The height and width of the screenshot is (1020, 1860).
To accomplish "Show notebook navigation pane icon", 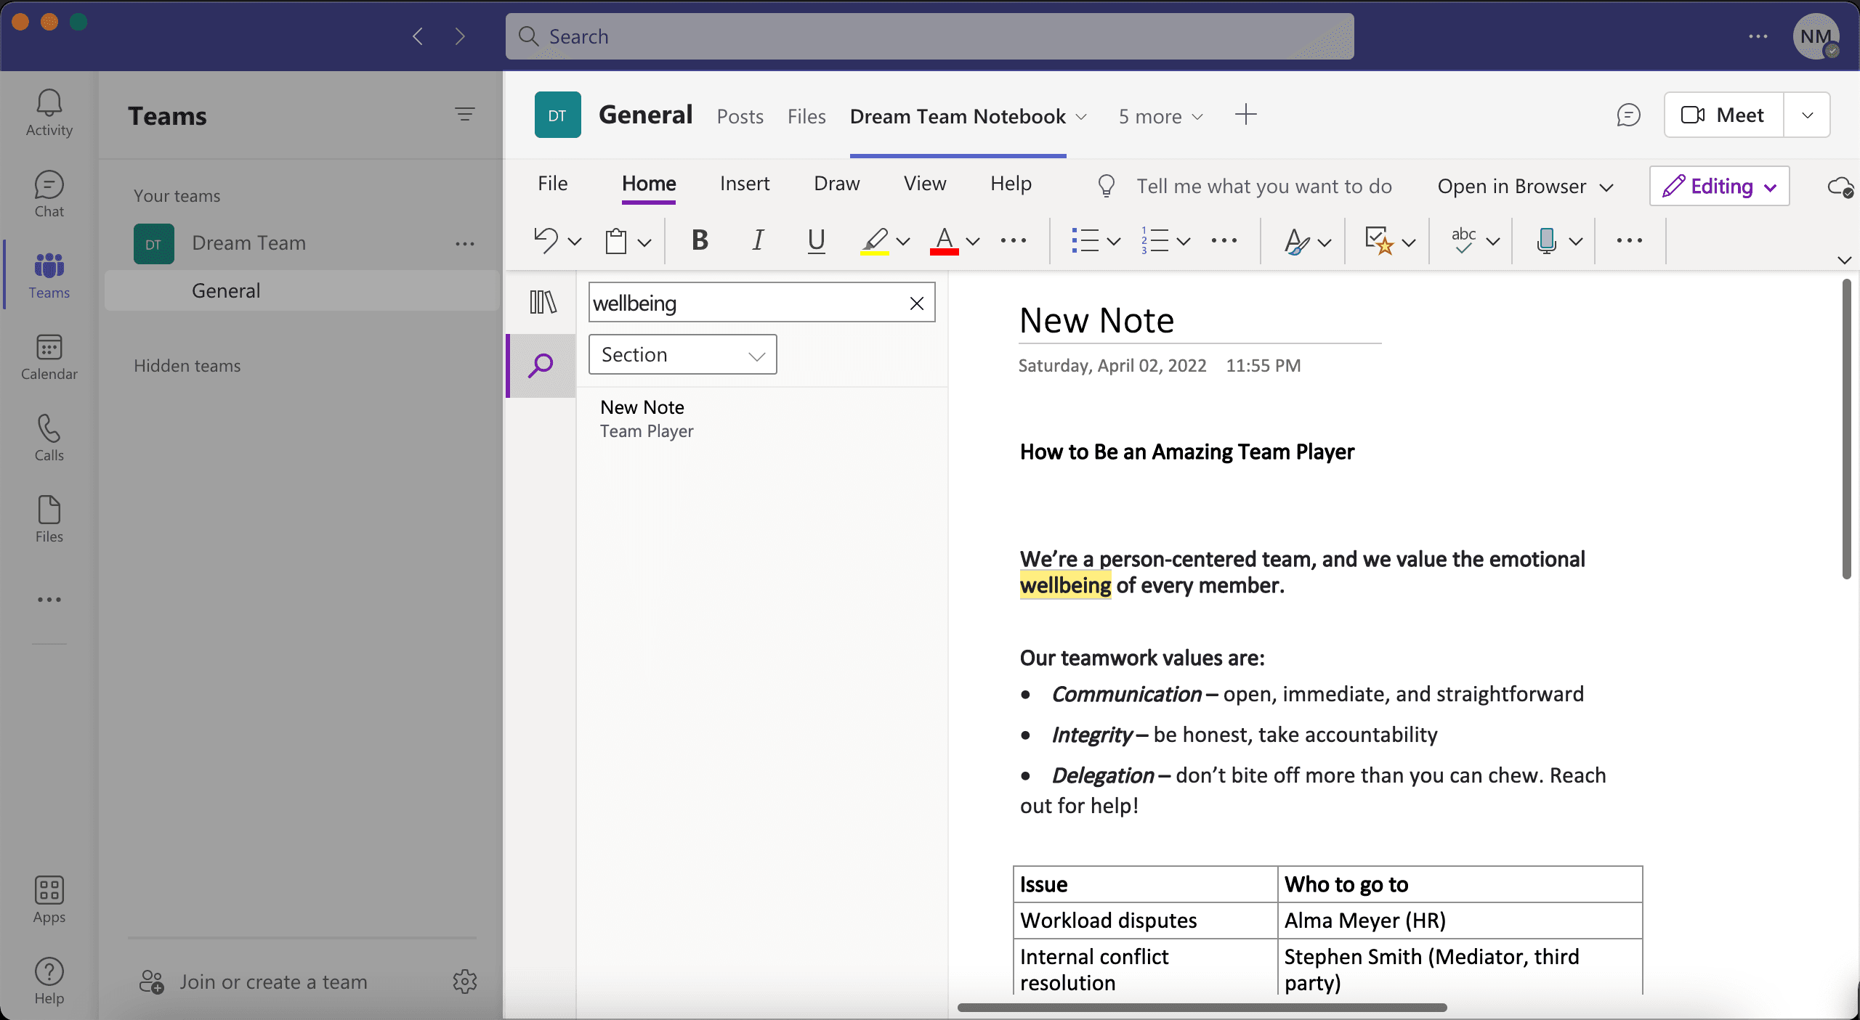I will tap(543, 302).
